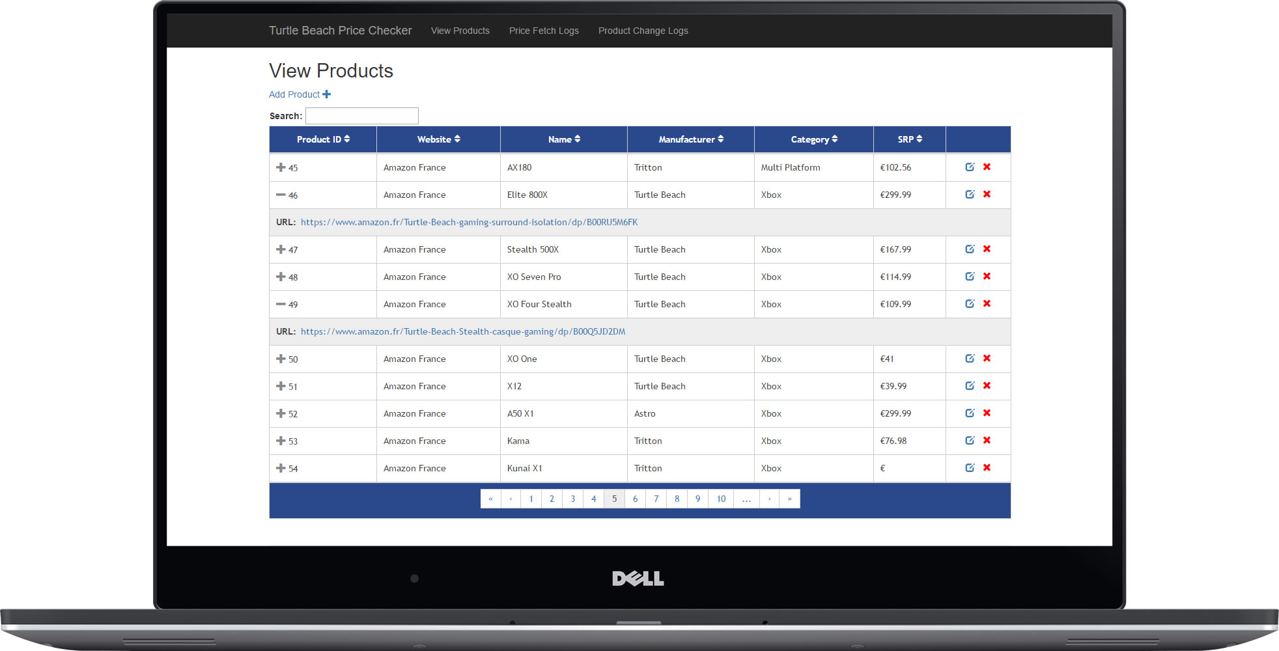This screenshot has width=1279, height=651.
Task: Focus the Search input field
Action: [362, 116]
